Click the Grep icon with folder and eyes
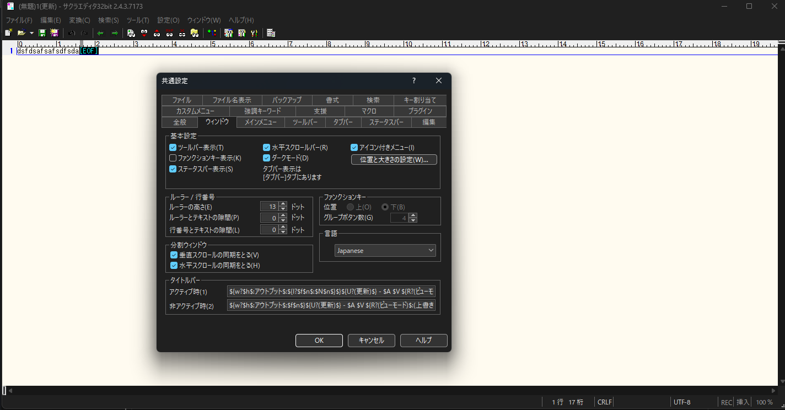 (x=195, y=33)
